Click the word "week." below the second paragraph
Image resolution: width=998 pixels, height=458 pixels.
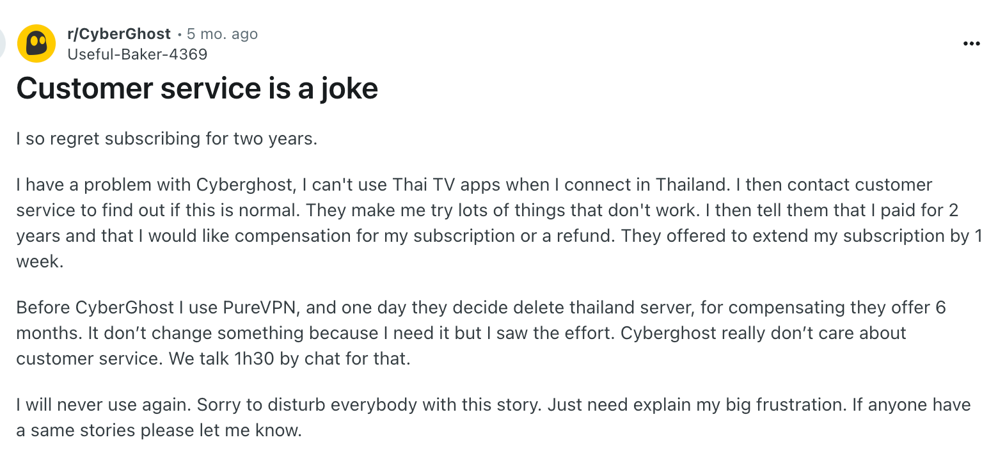40,262
